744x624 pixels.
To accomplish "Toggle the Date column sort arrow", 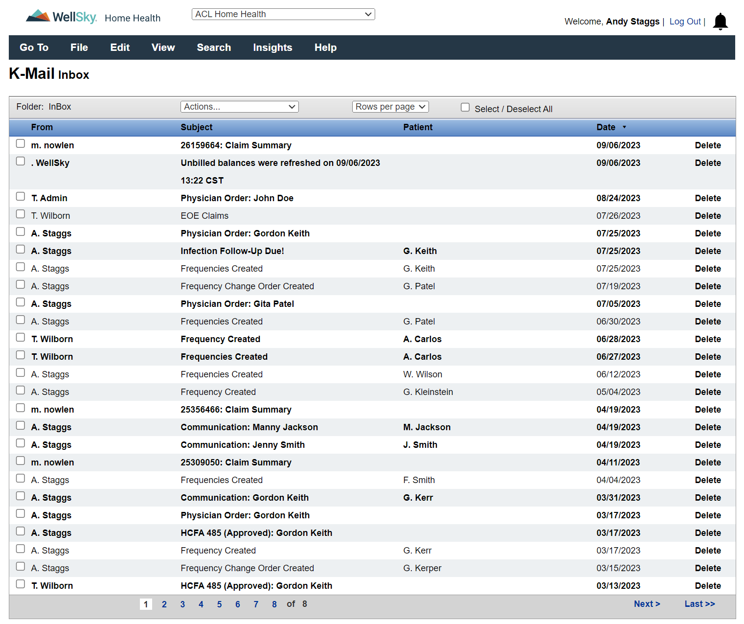I will click(625, 127).
